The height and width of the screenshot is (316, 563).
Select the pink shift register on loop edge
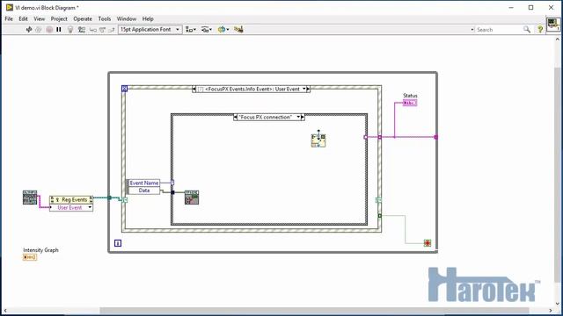tap(436, 137)
